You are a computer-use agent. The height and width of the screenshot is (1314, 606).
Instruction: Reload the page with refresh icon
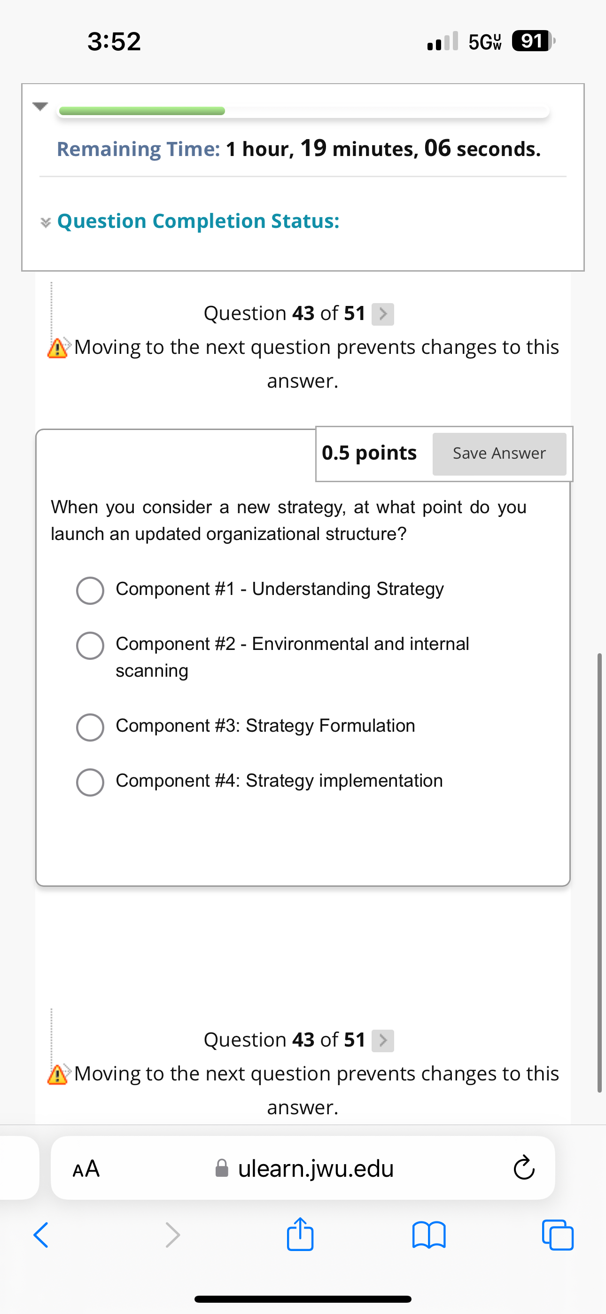tap(524, 1168)
